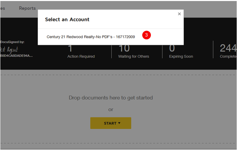The image size is (237, 150).
Task: Open Action Required envelope count
Action: 81,51
